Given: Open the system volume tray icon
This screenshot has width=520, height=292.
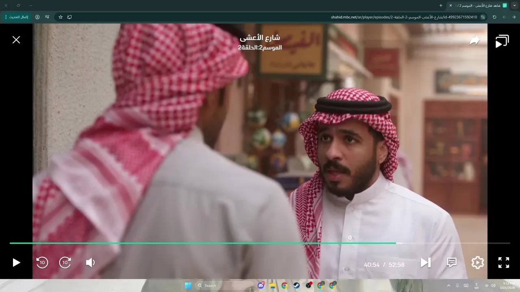Looking at the screenshot, I should click(493, 286).
